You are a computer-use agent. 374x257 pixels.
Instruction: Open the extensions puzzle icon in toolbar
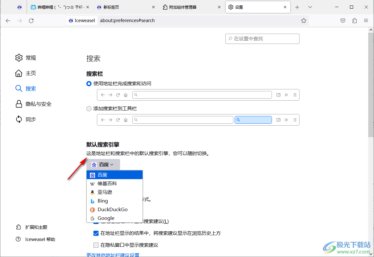[x=354, y=21]
